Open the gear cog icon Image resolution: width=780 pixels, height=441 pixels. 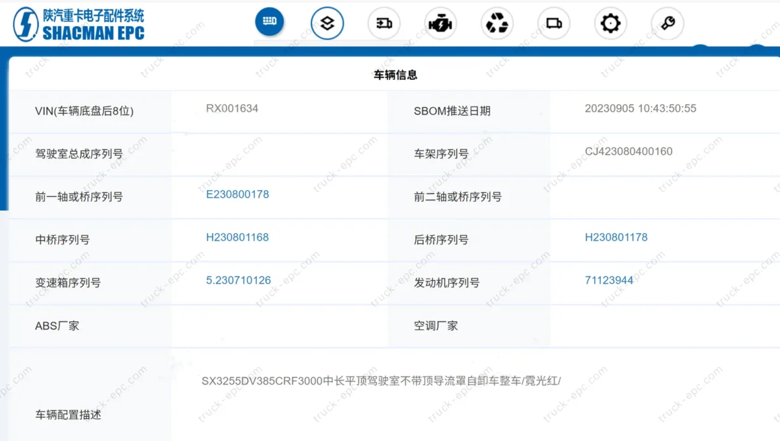click(610, 23)
